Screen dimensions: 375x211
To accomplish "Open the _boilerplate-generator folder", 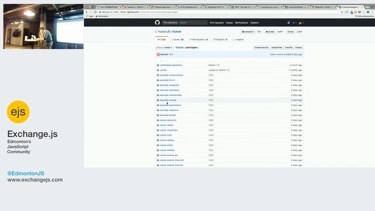I will [171, 65].
